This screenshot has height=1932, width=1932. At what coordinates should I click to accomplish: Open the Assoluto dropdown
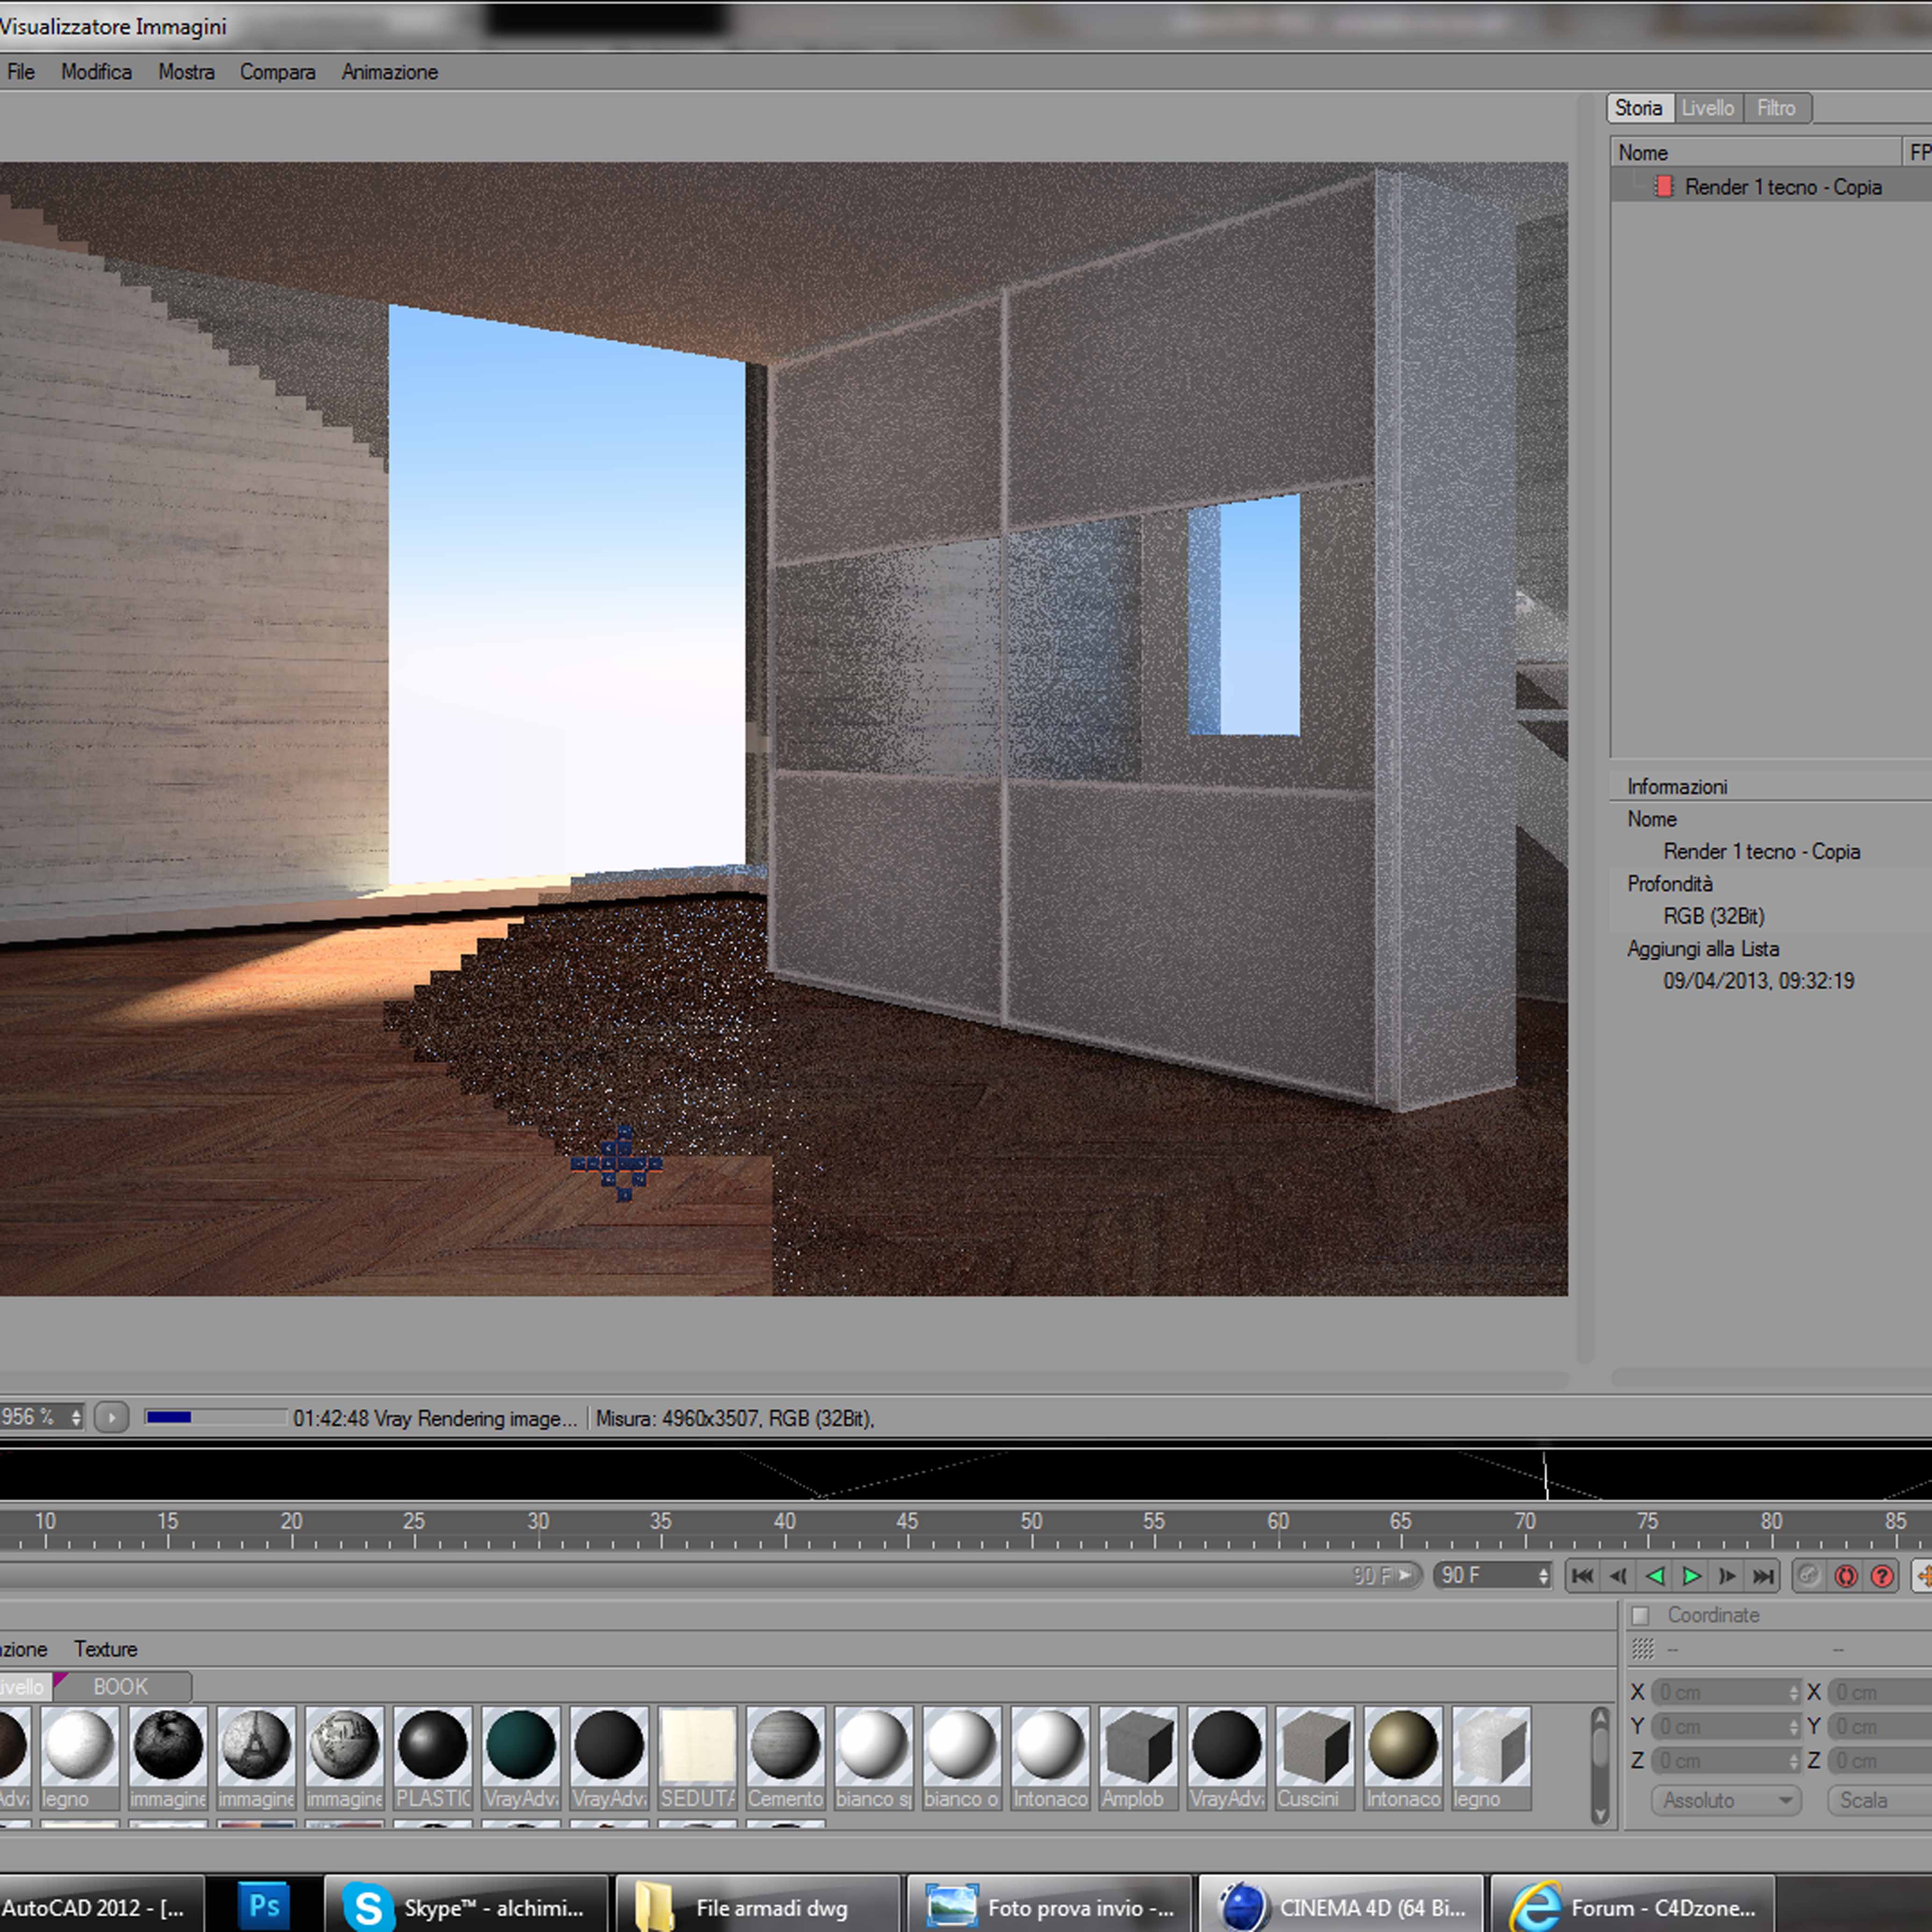(1725, 1800)
